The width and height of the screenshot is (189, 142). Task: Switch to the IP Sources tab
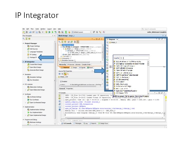click(71, 65)
